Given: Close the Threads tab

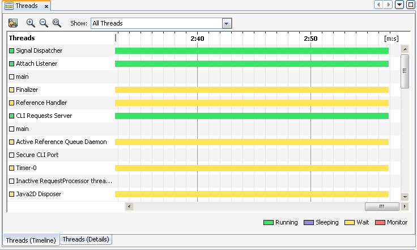Looking at the screenshot, I should (x=46, y=6).
